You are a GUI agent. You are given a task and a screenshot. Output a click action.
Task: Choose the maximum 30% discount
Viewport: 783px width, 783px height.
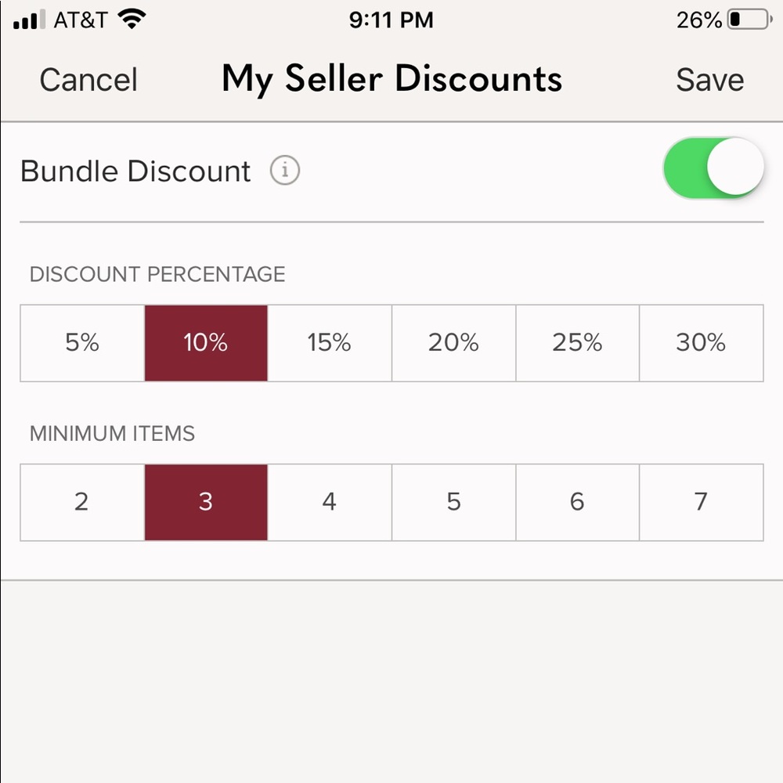(x=700, y=343)
